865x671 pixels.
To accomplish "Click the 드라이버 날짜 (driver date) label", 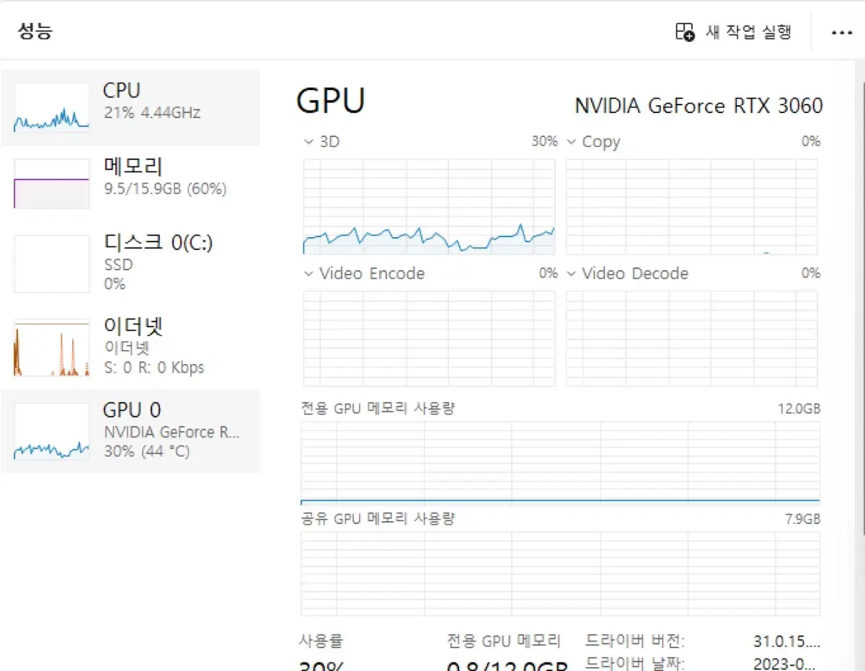I will pos(635,663).
